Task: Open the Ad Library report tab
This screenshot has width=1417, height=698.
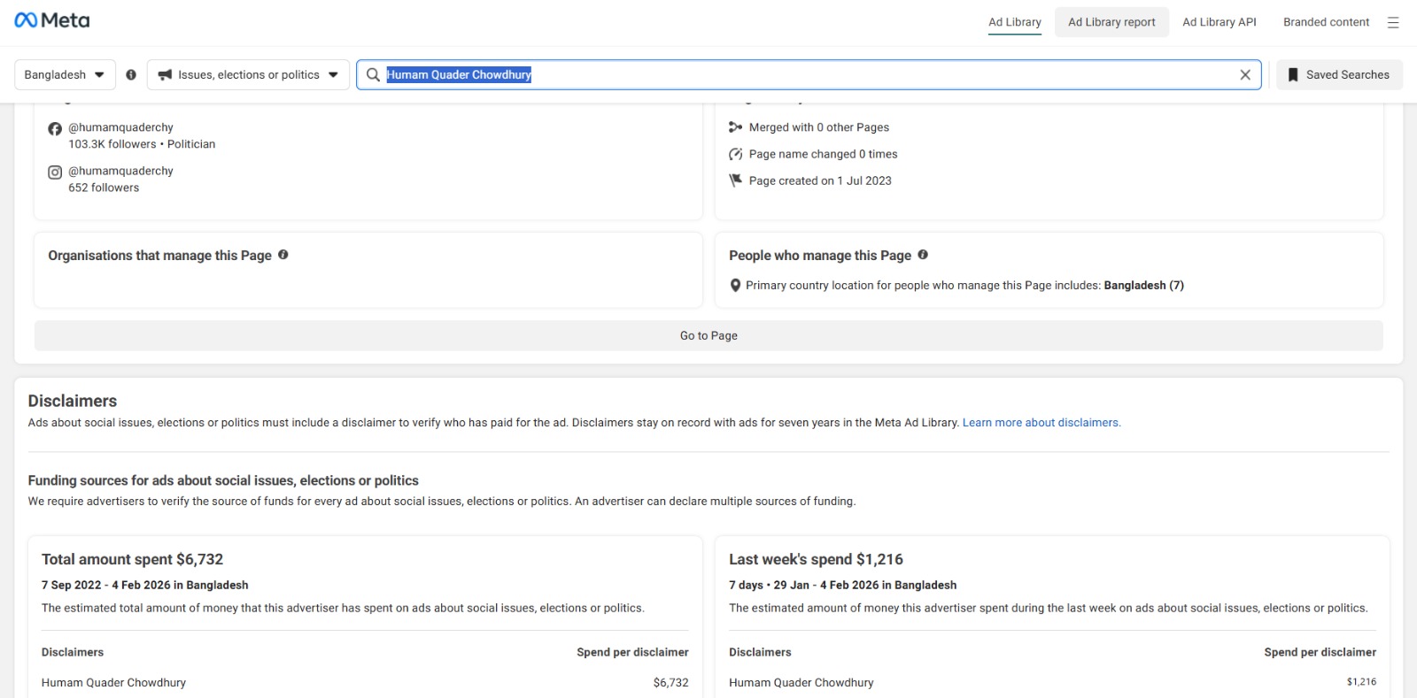Action: (1111, 22)
